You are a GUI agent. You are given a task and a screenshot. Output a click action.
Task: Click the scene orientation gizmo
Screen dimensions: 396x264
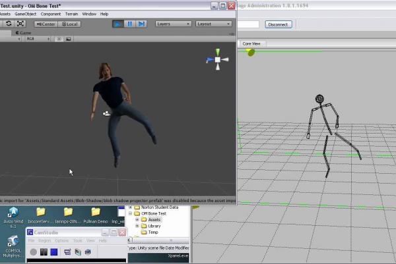[x=218, y=59]
